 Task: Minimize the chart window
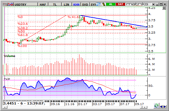pos(157,4)
